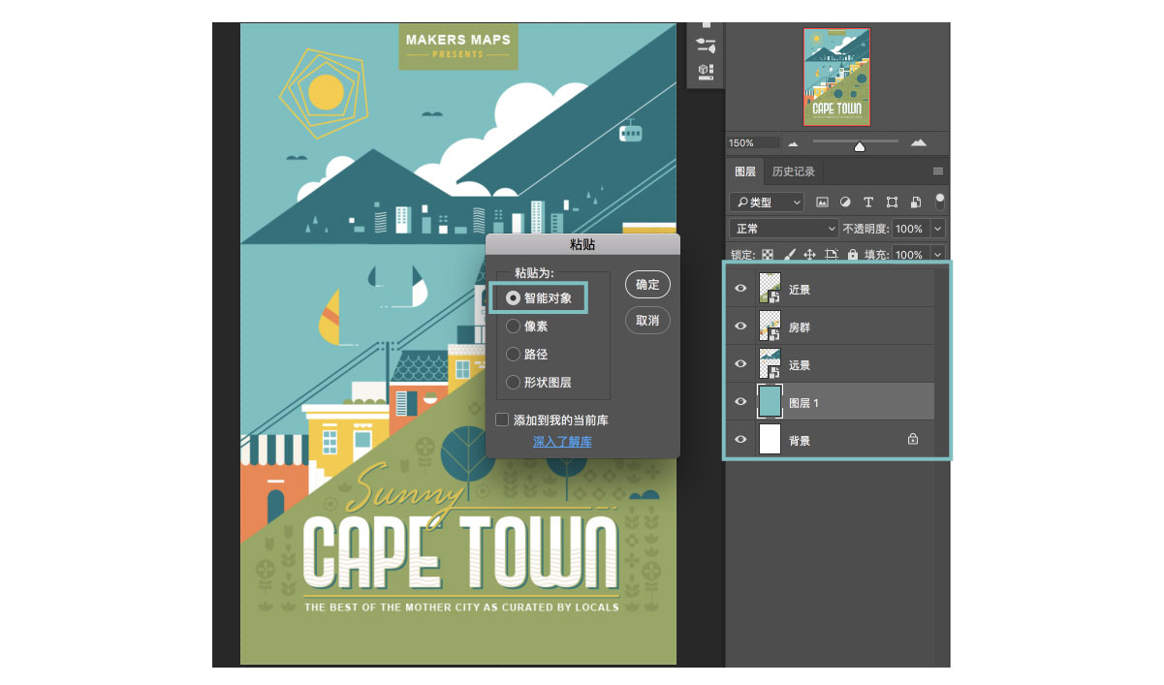This screenshot has width=1164, height=685.
Task: Hide the 近景 layer
Action: point(740,289)
